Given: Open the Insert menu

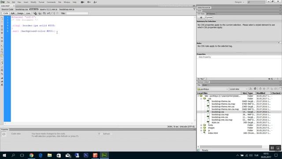Looking at the screenshot, I should 26,2.
